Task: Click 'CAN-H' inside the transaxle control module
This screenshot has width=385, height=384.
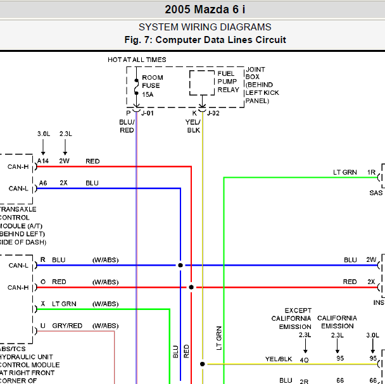Action: click(x=18, y=167)
